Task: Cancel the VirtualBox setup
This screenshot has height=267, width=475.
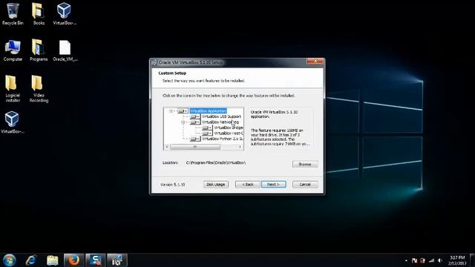Action: pos(305,185)
